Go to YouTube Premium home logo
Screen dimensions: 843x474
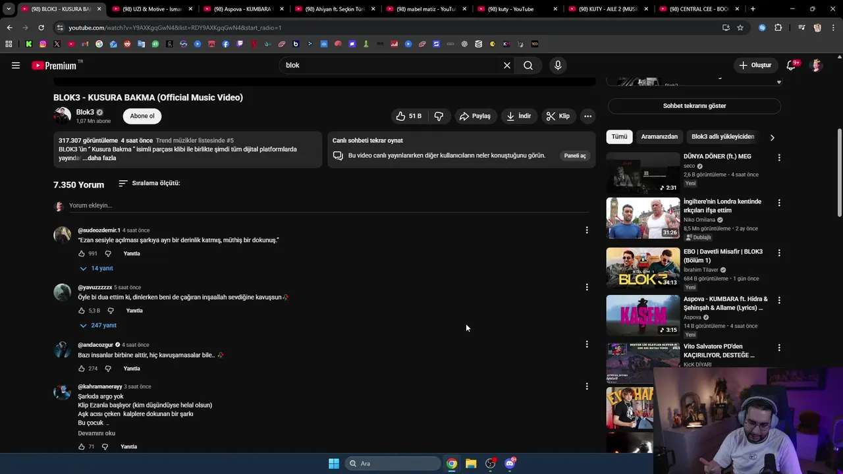(x=54, y=65)
